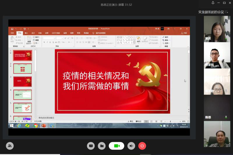The height and width of the screenshot is (155, 233).
Task: Toggle the green camera video button
Action: 116,146
